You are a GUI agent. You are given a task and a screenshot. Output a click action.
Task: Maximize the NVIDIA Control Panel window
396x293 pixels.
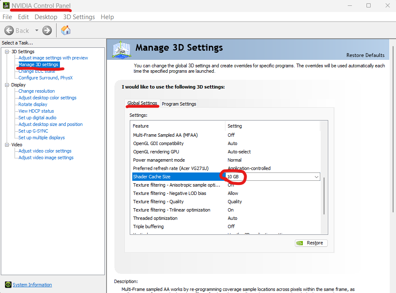(369, 5)
